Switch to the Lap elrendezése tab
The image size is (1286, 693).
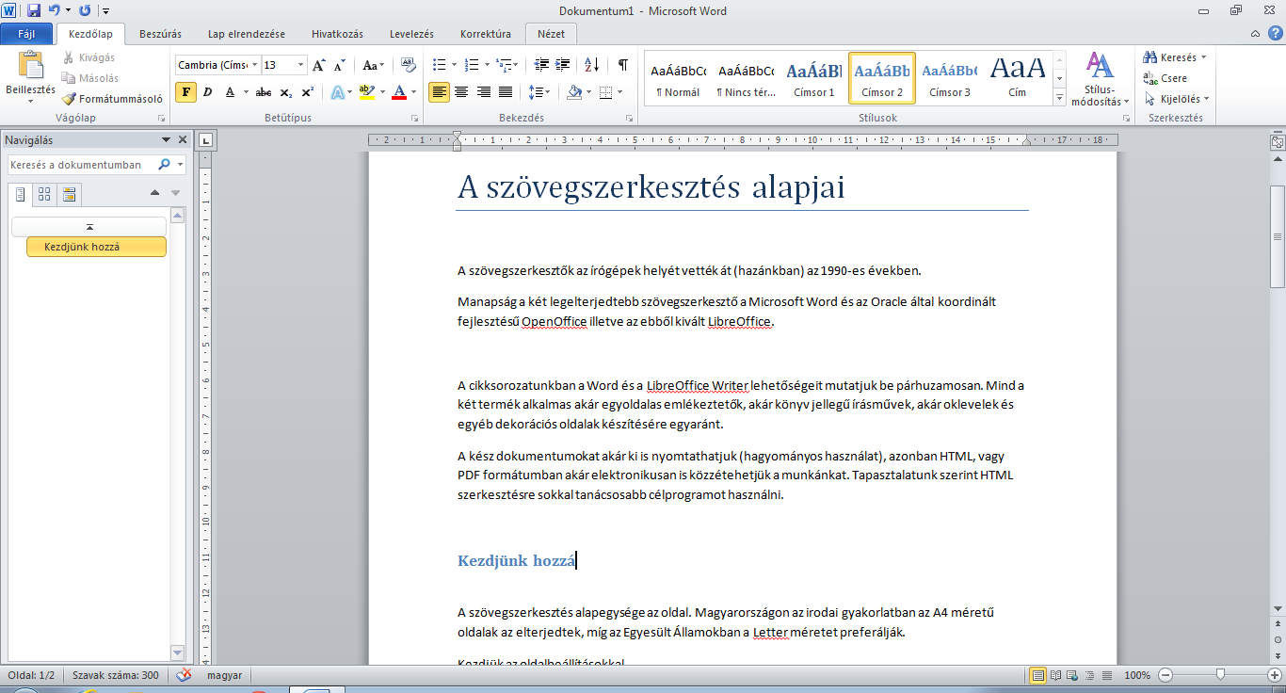(247, 34)
